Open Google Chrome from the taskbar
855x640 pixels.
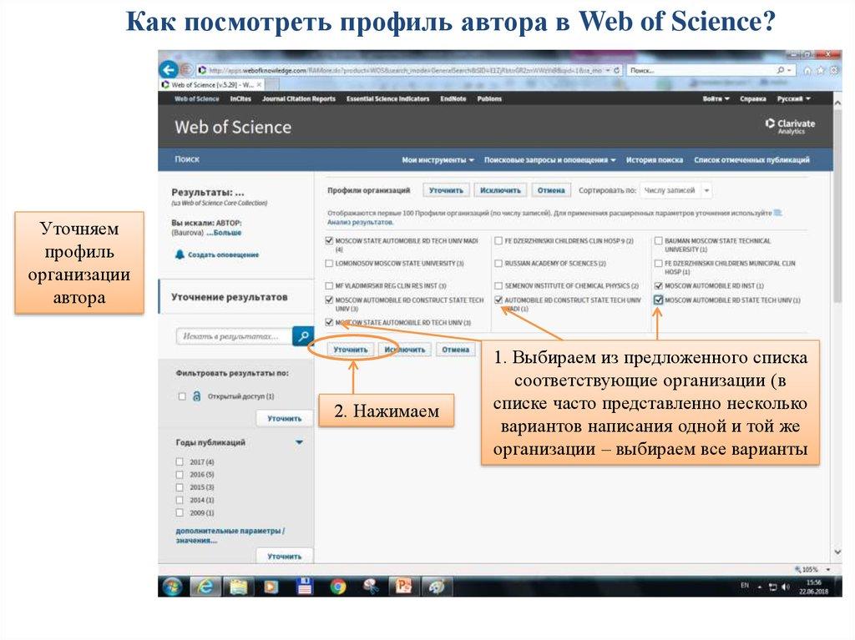tap(337, 587)
